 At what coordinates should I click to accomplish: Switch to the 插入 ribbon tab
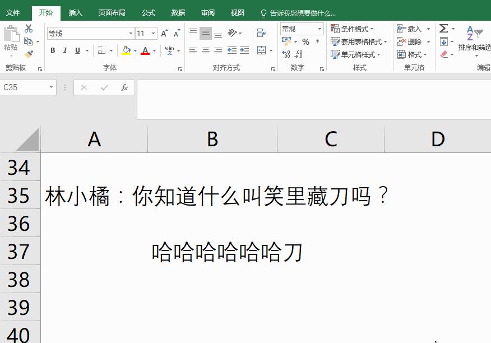(x=75, y=12)
